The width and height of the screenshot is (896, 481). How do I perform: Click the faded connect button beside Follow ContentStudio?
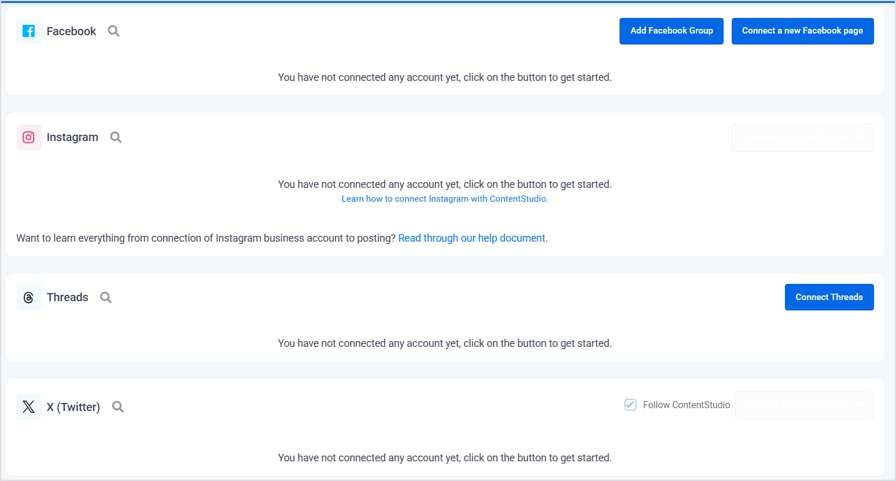pos(805,405)
